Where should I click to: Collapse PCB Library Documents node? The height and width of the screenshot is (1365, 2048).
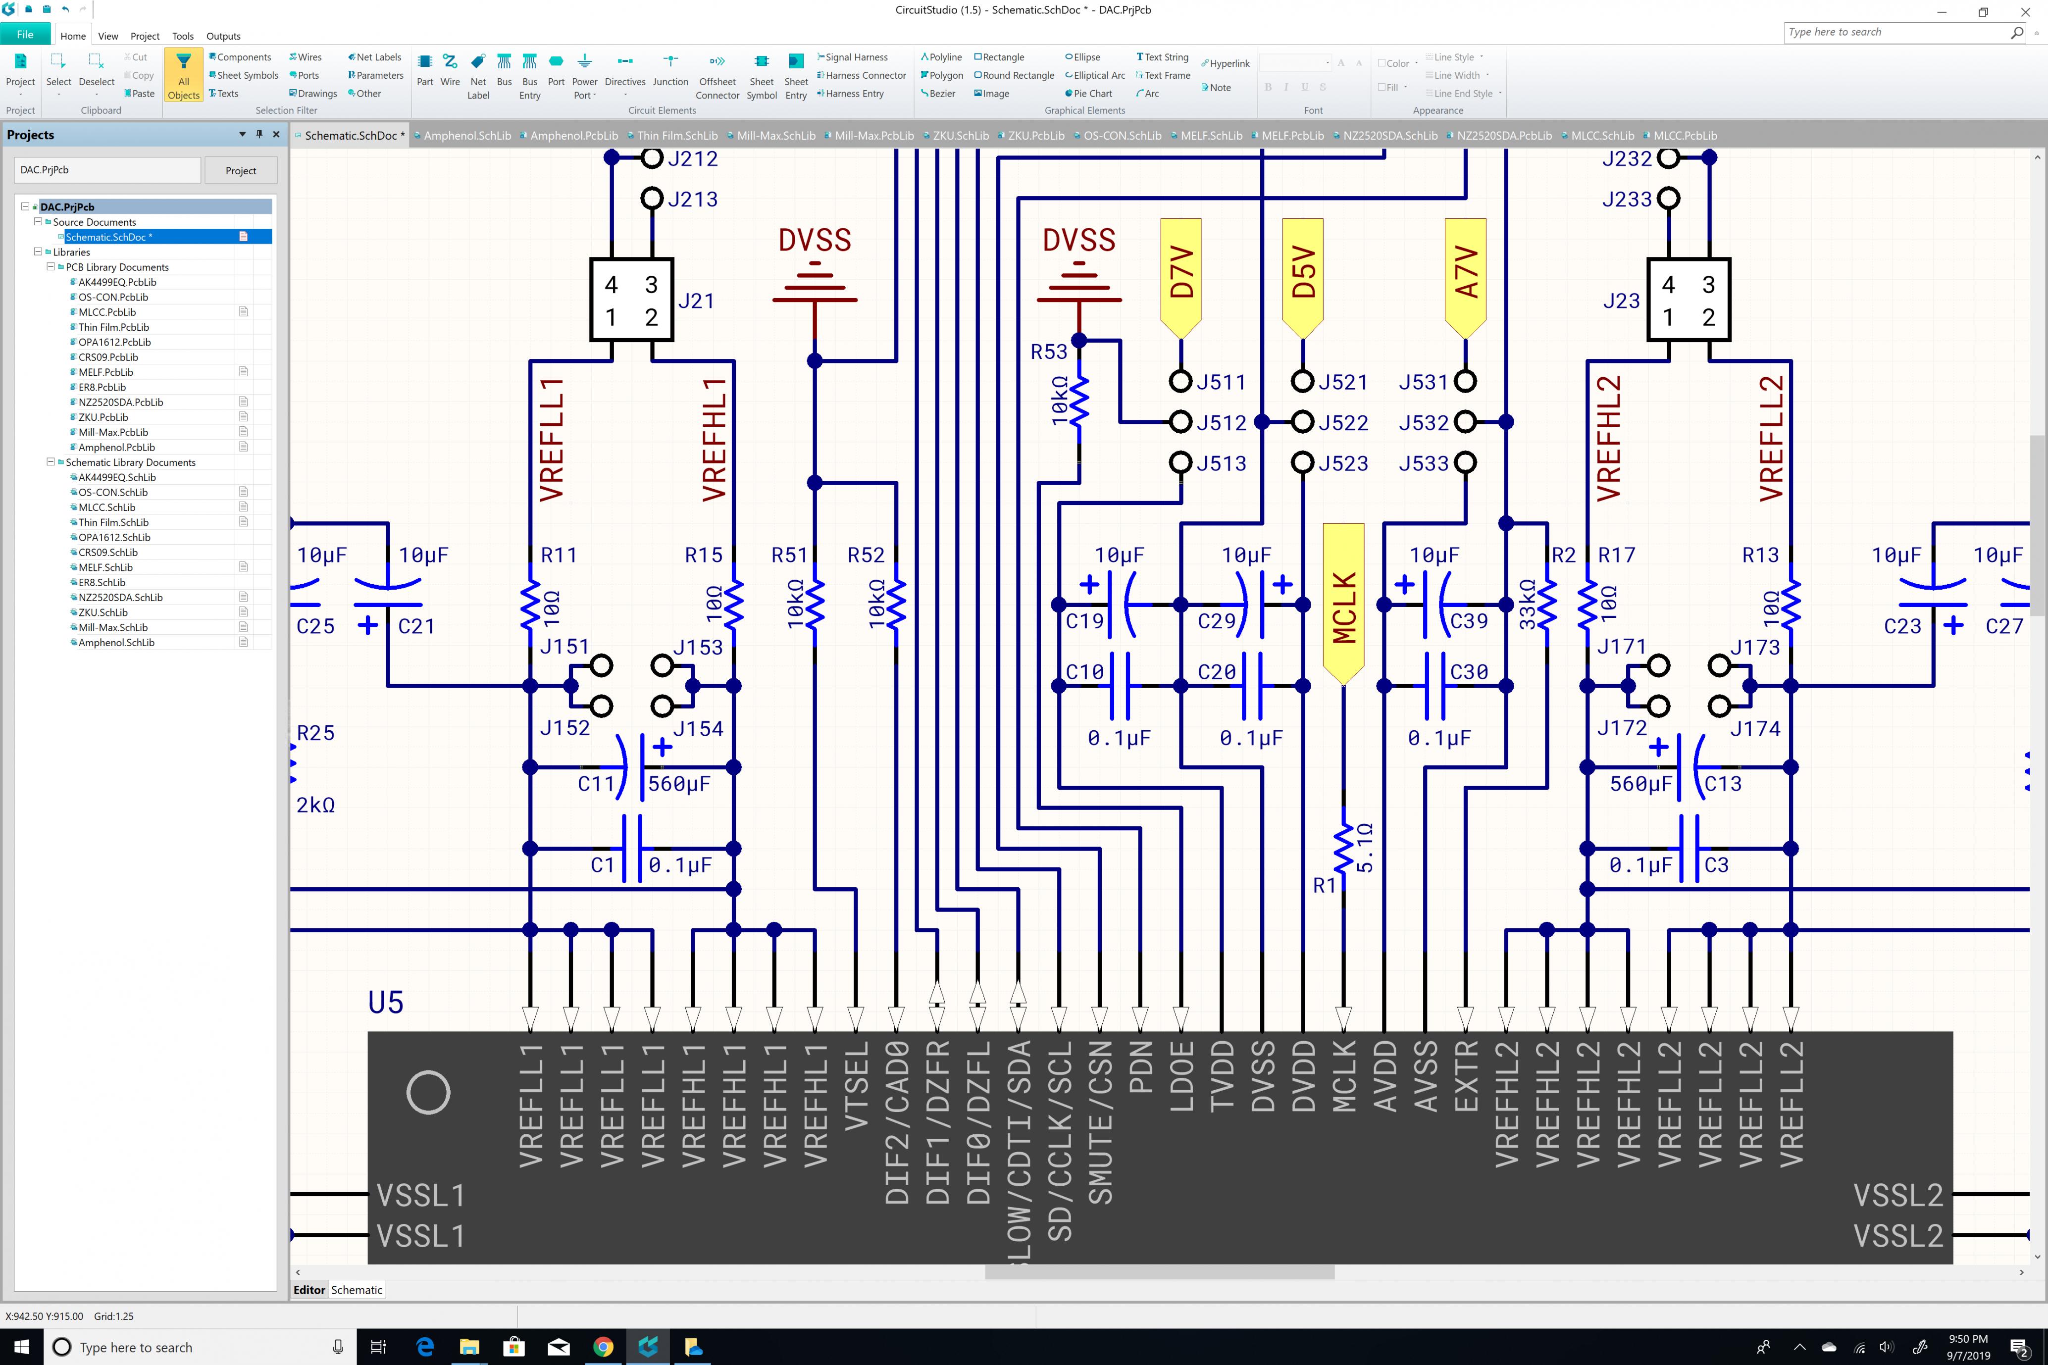(51, 267)
